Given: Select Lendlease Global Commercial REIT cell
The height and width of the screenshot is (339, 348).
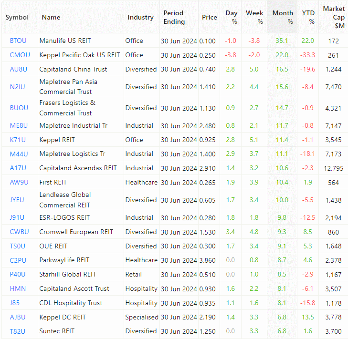Looking at the screenshot, I should [65, 200].
